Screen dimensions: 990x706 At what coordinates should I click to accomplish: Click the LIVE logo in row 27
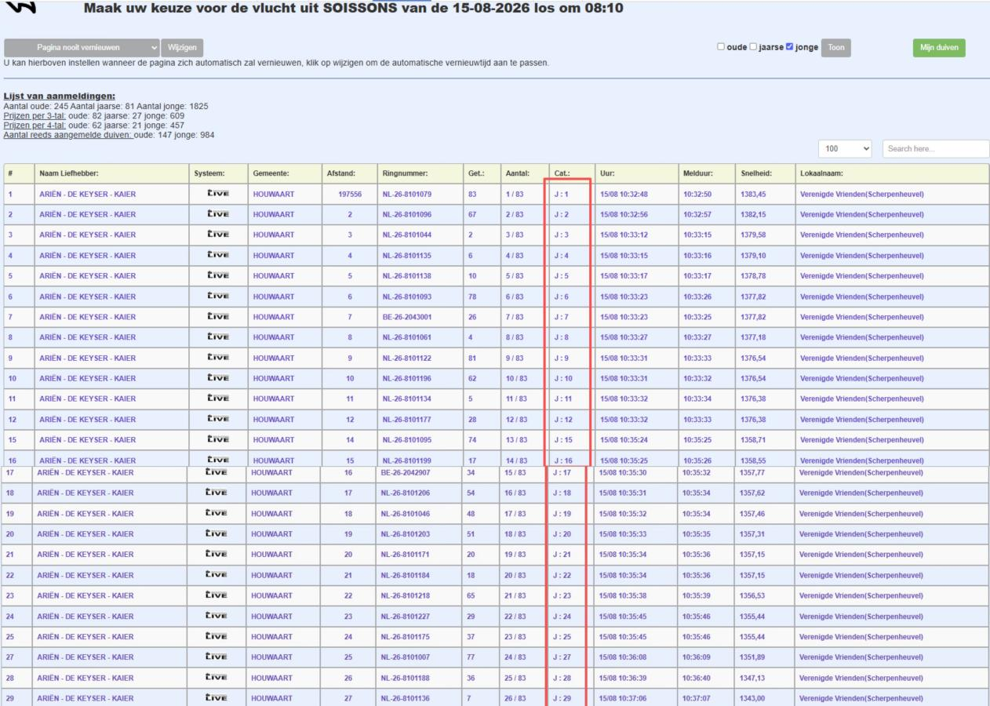215,657
